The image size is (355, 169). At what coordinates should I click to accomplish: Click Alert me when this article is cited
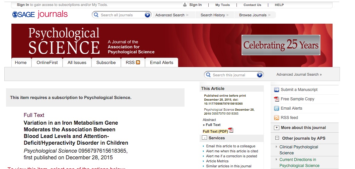coord(232,151)
